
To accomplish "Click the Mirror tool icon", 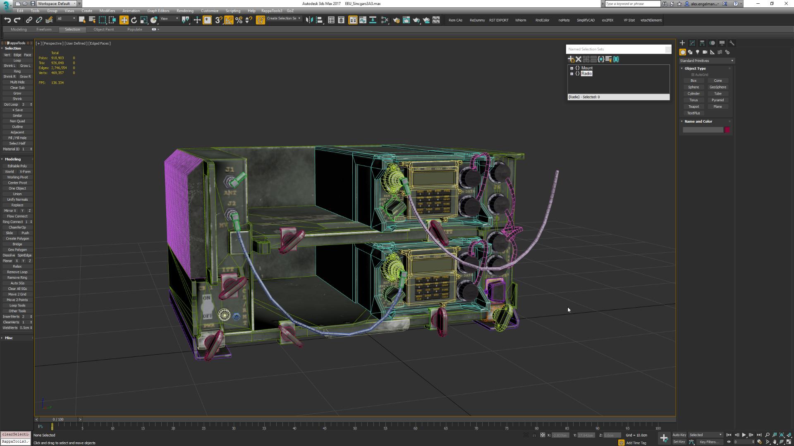I will pos(309,20).
